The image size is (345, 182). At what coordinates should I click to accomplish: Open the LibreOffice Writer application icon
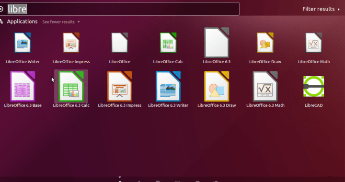point(23,43)
